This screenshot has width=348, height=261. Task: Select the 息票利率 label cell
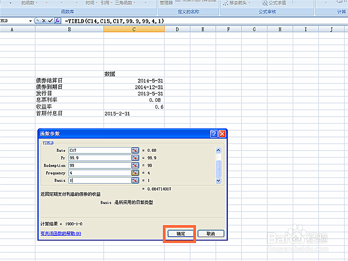(69, 100)
